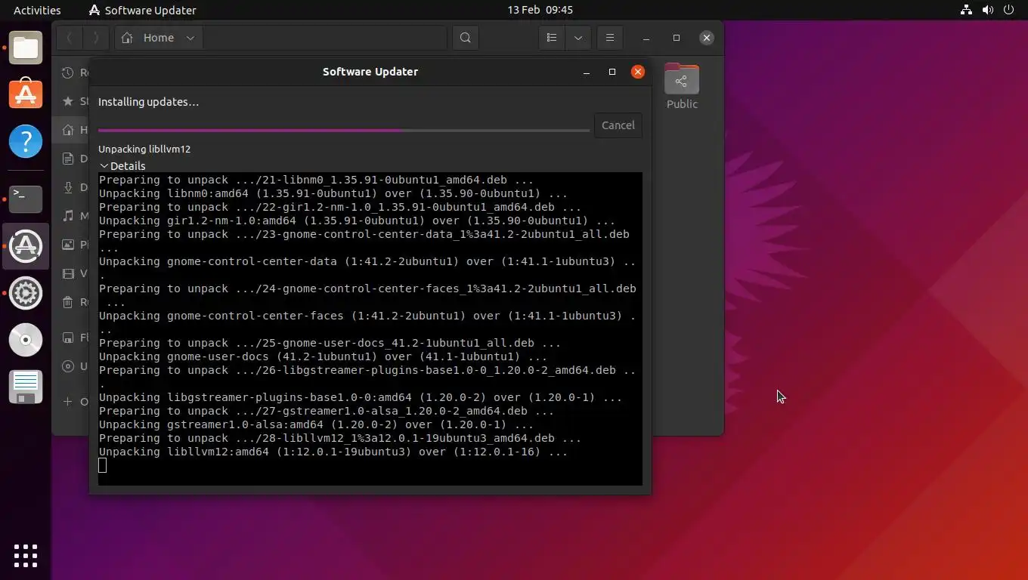
Task: Open Help from the dock
Action: point(26,141)
